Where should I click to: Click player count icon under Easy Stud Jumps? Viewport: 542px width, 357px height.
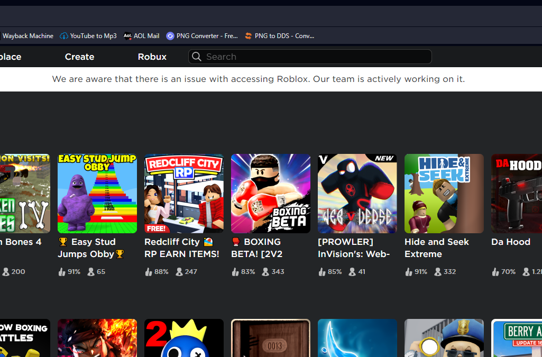tap(90, 272)
